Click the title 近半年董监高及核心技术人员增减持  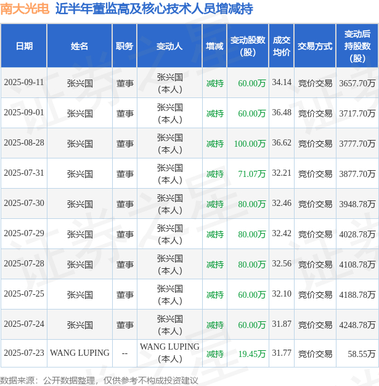[x=154, y=9]
